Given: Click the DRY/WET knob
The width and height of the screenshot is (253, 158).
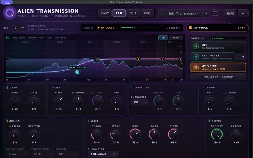Looking at the screenshot, I should [217, 134].
